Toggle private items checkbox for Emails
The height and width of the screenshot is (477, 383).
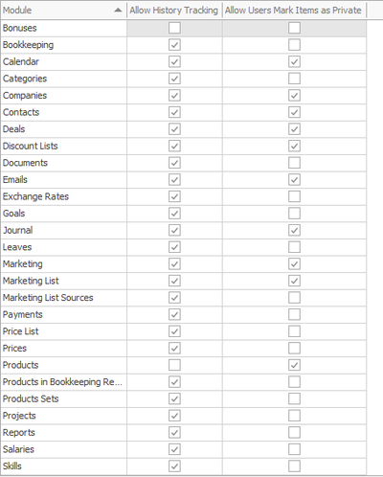pos(294,179)
